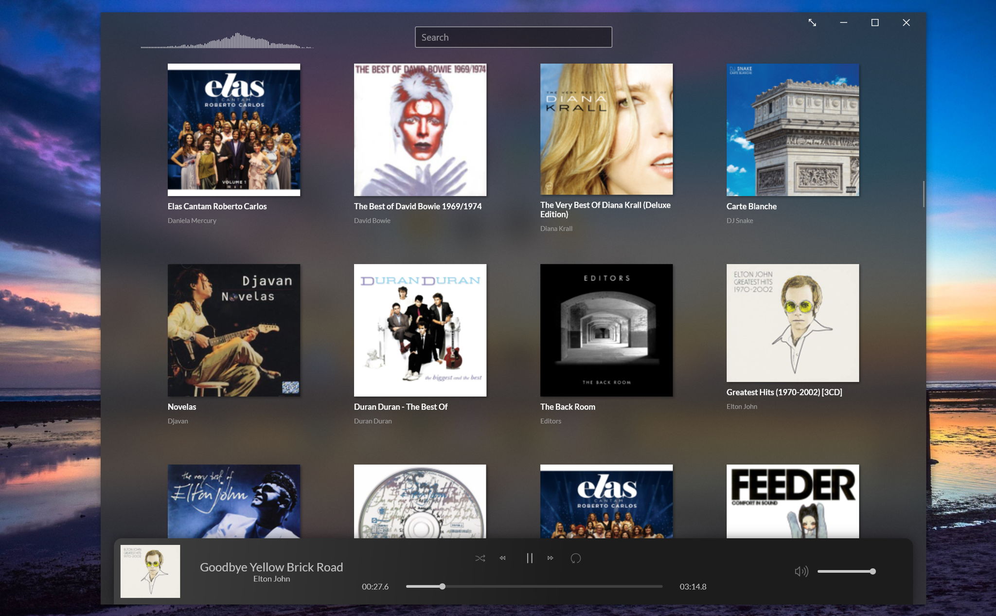Image resolution: width=996 pixels, height=616 pixels.
Task: Open The Very Best of Elton John cover
Action: click(234, 501)
